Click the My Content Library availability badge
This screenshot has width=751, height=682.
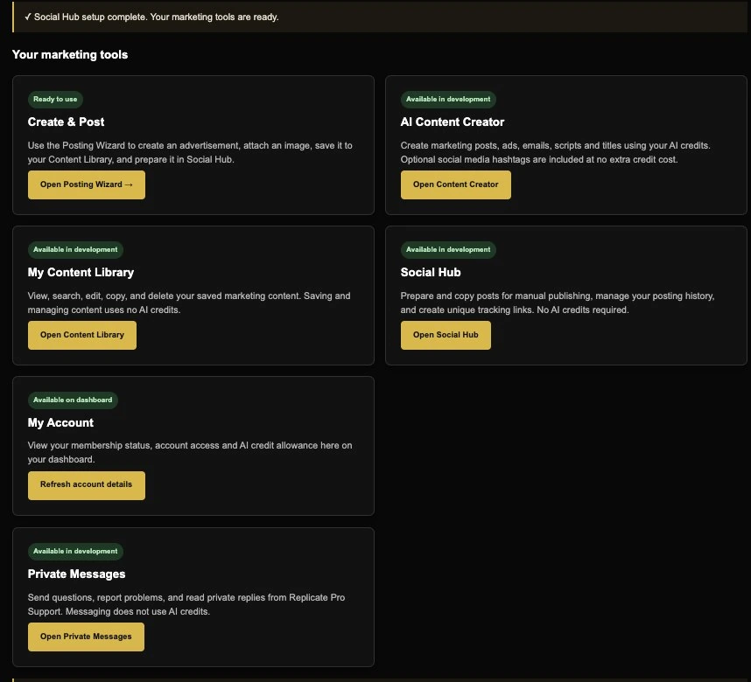pyautogui.click(x=75, y=250)
